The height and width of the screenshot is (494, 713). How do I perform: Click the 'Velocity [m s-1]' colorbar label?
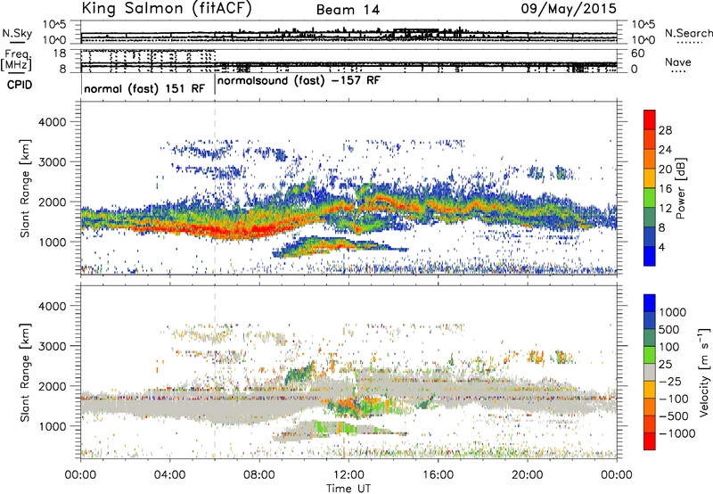pyautogui.click(x=704, y=372)
